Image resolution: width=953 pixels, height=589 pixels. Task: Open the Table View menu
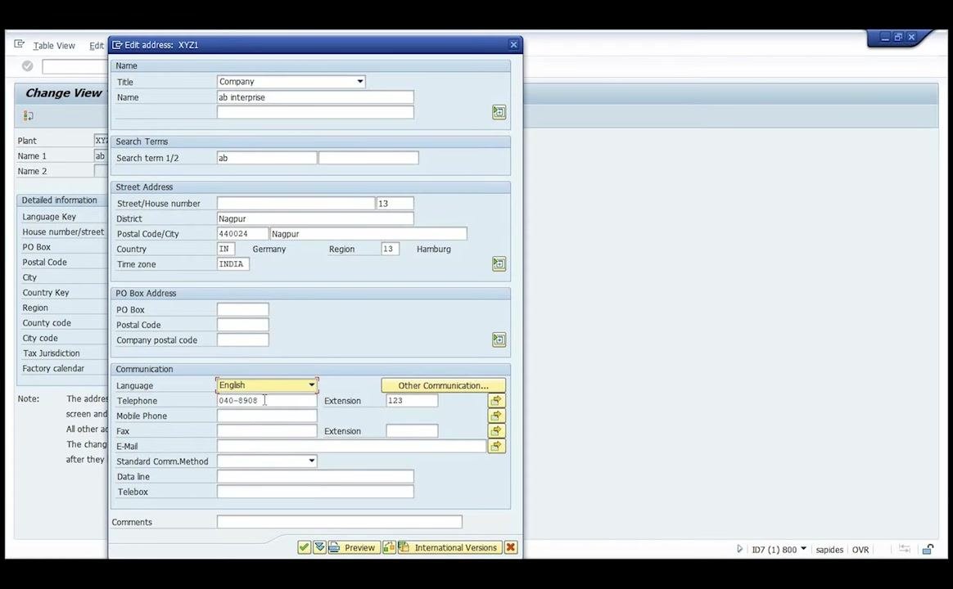point(54,46)
